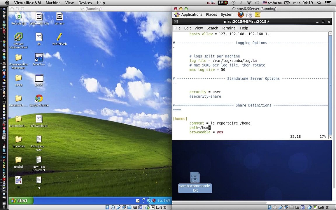
Task: Launch WinToFlash from XP desktop
Action: pyautogui.click(x=60, y=39)
